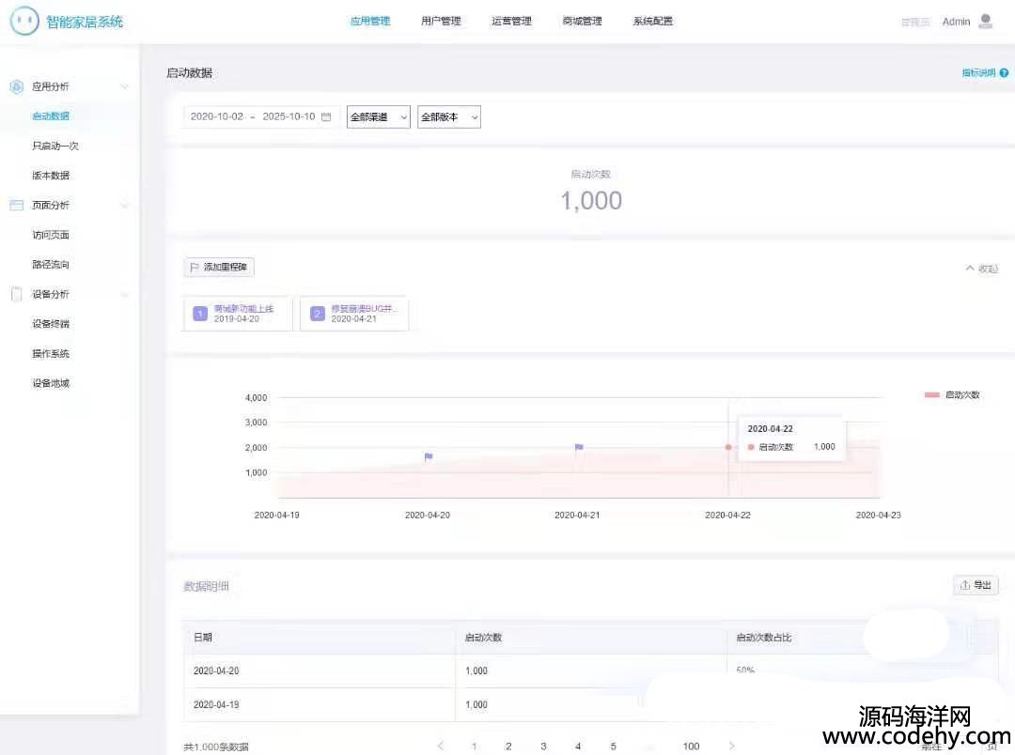Select 访问页面 in sidebar
The height and width of the screenshot is (755, 1015).
pos(51,235)
